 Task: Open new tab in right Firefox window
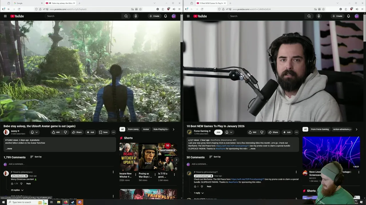click(x=230, y=3)
